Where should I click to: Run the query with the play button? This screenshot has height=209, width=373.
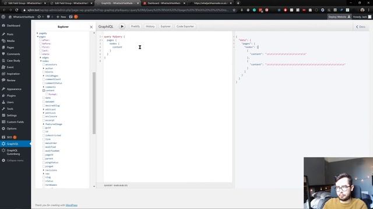click(x=122, y=27)
